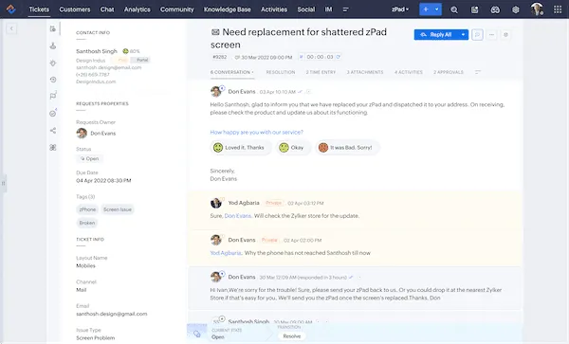Click the lightbulb insights sidebar icon
Image resolution: width=569 pixels, height=344 pixels.
pyautogui.click(x=53, y=63)
